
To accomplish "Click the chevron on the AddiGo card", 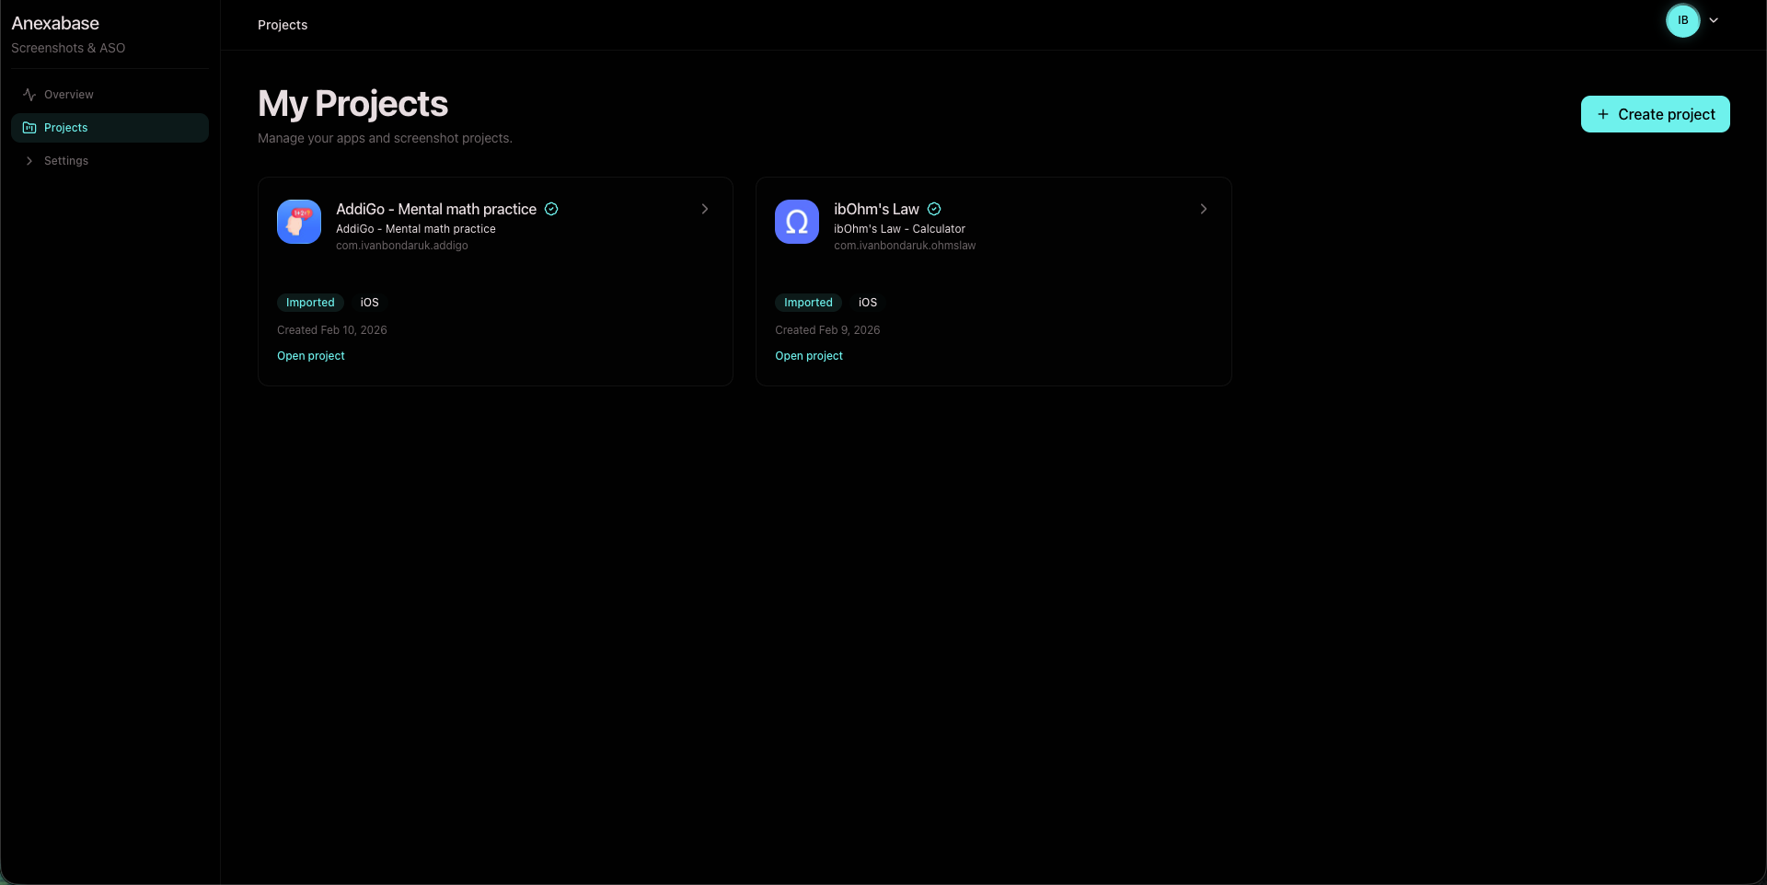I will (704, 209).
